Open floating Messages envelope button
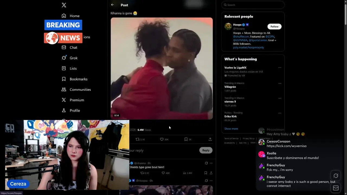347x195 pixels. pos(336,188)
